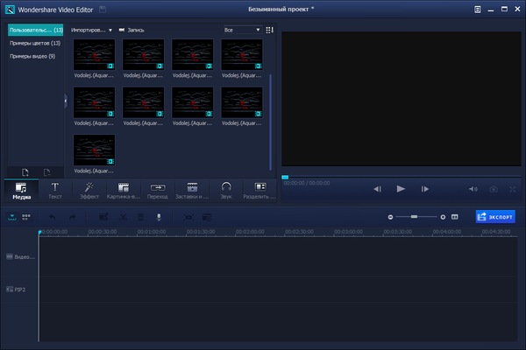Click the scissors cut icon
The width and height of the screenshot is (526, 350).
coord(124,217)
